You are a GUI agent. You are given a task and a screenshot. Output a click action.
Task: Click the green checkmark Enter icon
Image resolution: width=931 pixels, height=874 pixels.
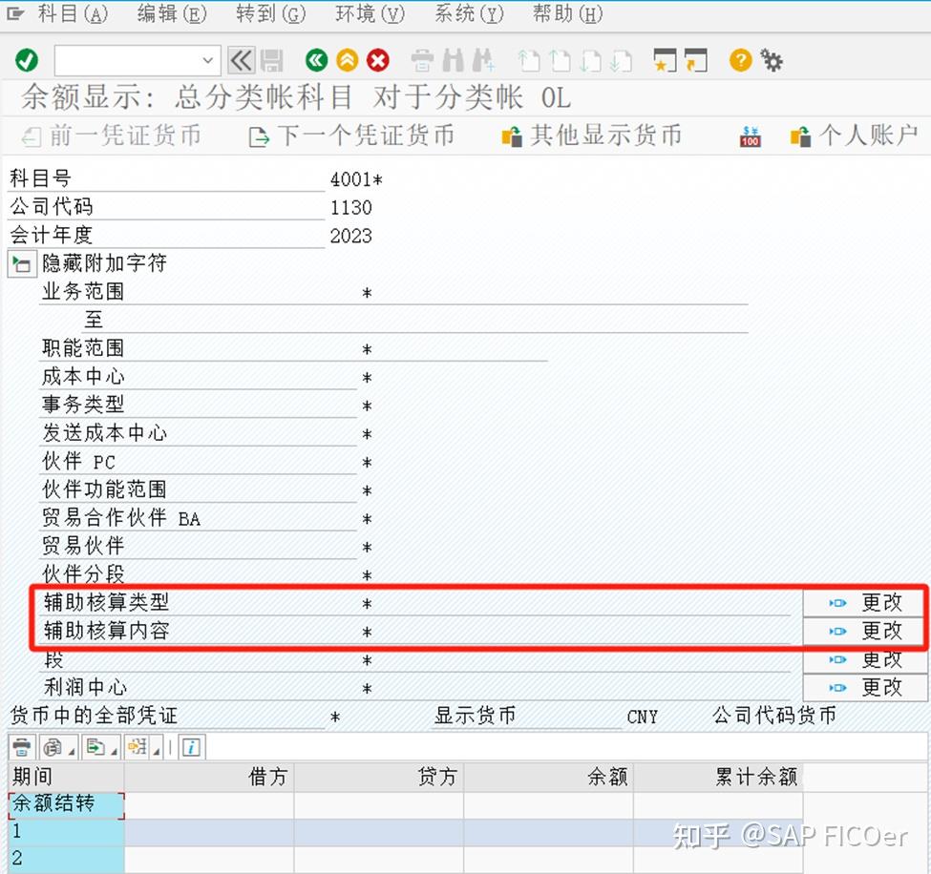[x=27, y=60]
